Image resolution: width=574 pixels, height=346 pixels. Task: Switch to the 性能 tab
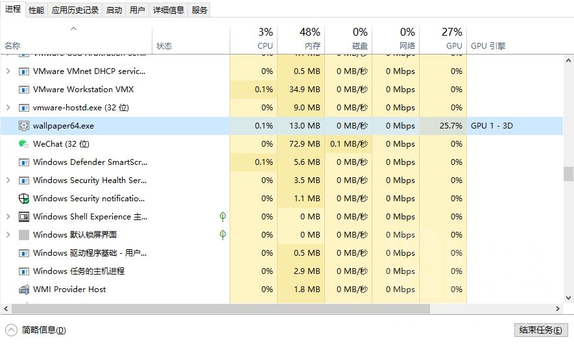(36, 10)
